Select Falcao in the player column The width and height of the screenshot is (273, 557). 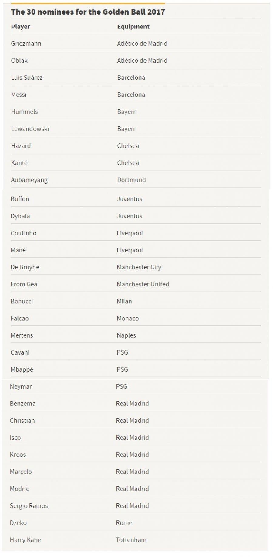pos(20,318)
